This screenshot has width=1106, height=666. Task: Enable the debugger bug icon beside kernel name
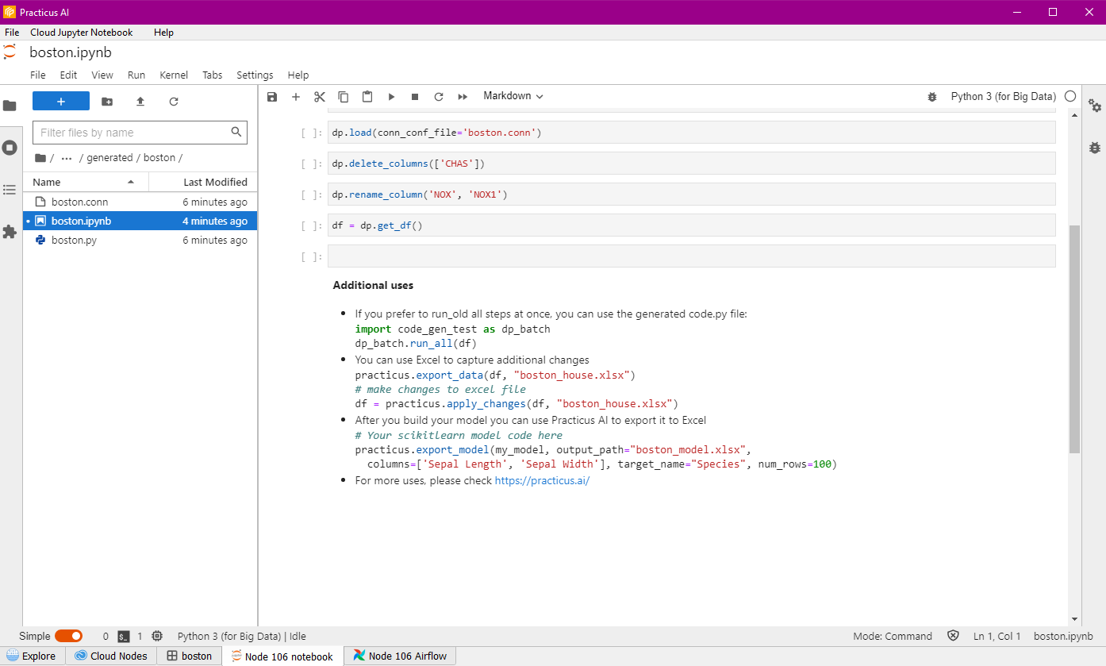(x=931, y=97)
